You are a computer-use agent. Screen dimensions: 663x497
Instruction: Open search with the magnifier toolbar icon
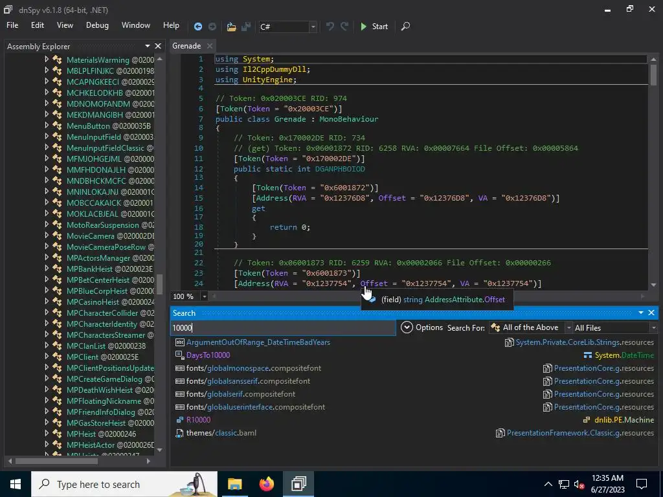405,26
